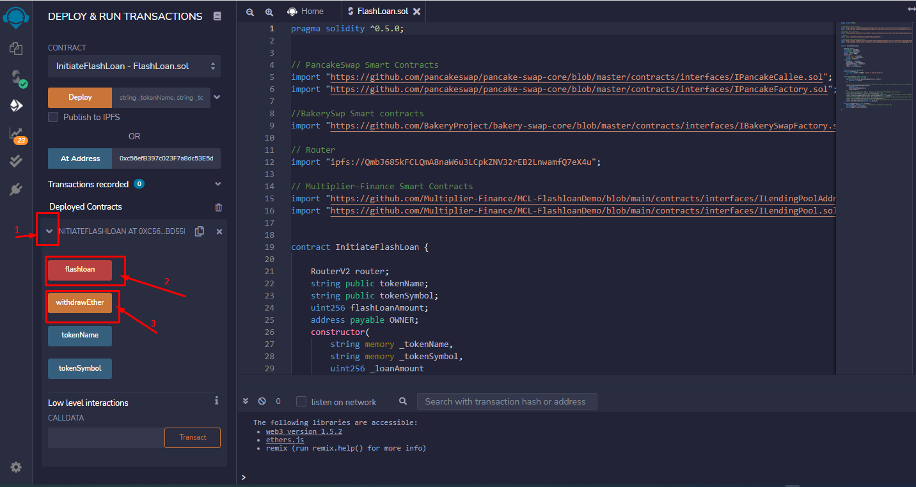Image resolution: width=916 pixels, height=487 pixels.
Task: Toggle listen on network checkbox
Action: click(301, 401)
